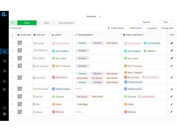Check the Cardinal row checkbox
Screen dimensions: 177x132
click(x=13, y=96)
